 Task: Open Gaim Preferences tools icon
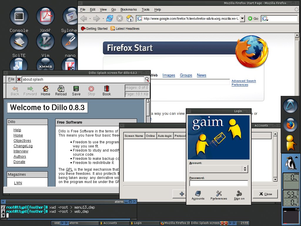coord(219,195)
